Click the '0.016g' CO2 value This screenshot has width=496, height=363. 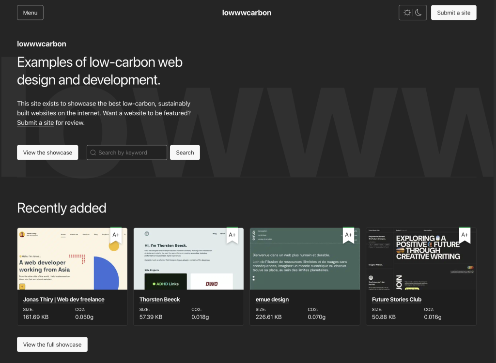point(433,317)
